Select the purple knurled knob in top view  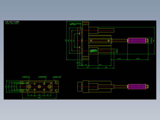pos(137,41)
